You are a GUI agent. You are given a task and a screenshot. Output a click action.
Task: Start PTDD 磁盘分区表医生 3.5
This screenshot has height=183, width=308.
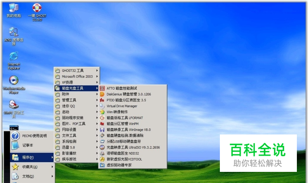point(133,100)
